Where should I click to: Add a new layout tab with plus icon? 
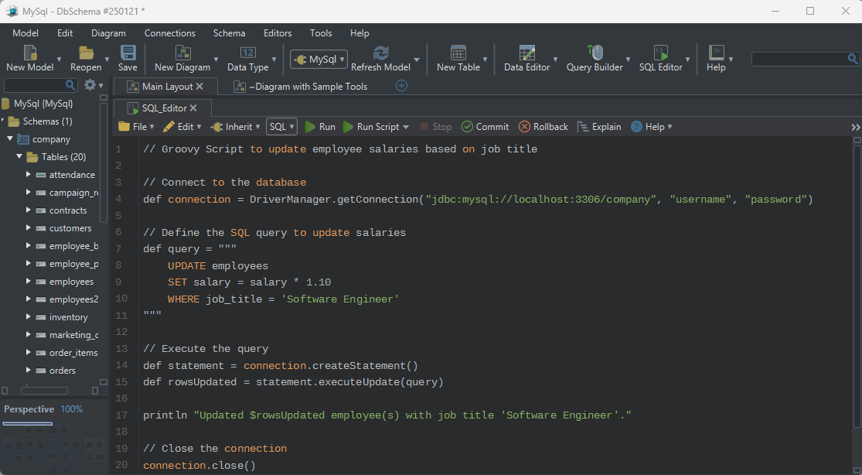click(x=402, y=86)
